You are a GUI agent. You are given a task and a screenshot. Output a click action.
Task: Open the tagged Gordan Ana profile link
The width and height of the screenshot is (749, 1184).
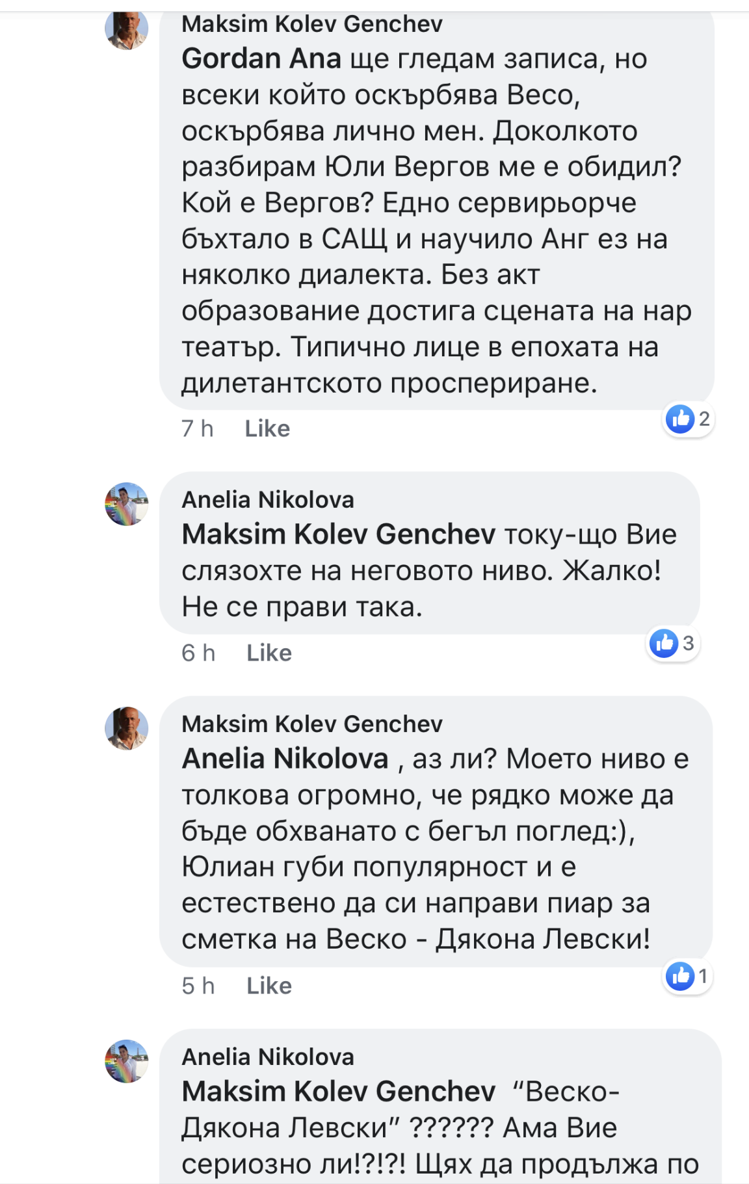pos(261,59)
